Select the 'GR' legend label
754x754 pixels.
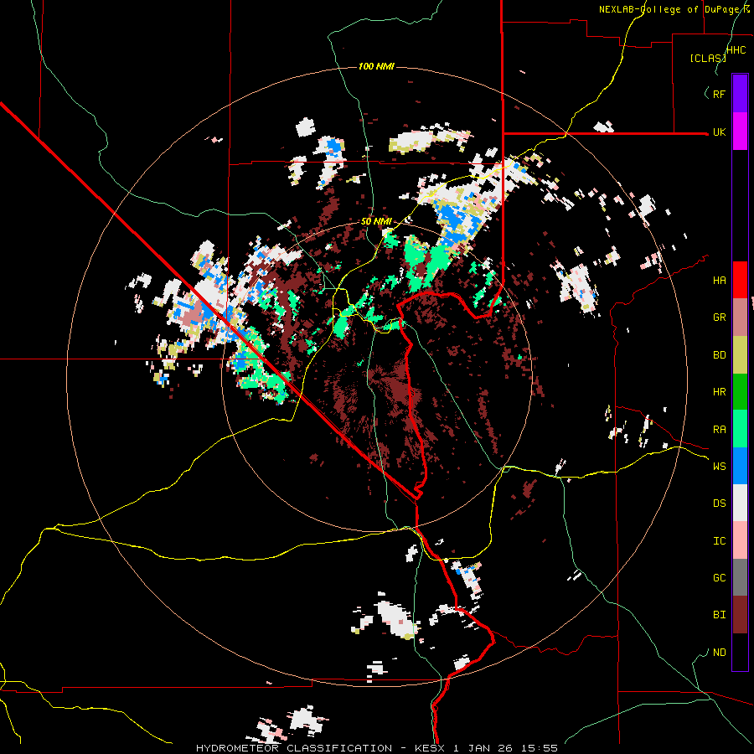tap(719, 318)
